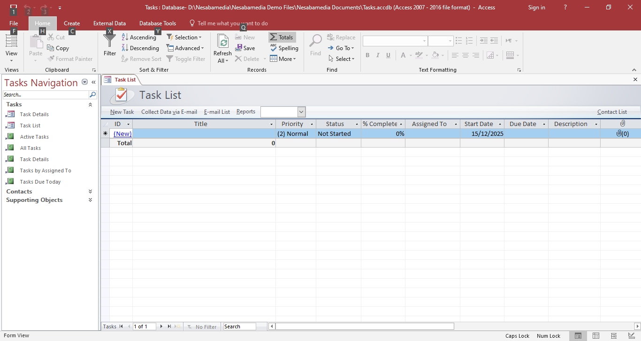The height and width of the screenshot is (341, 641).
Task: Click the Refresh All icon
Action: click(x=222, y=43)
